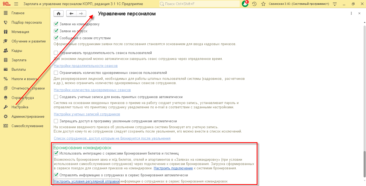Toggle Использовать интеграцию с сервисами бронирования
The image size is (366, 186).
tap(56, 153)
